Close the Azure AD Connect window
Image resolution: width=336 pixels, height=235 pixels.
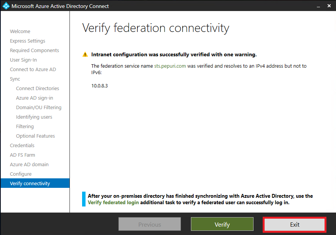point(329,6)
